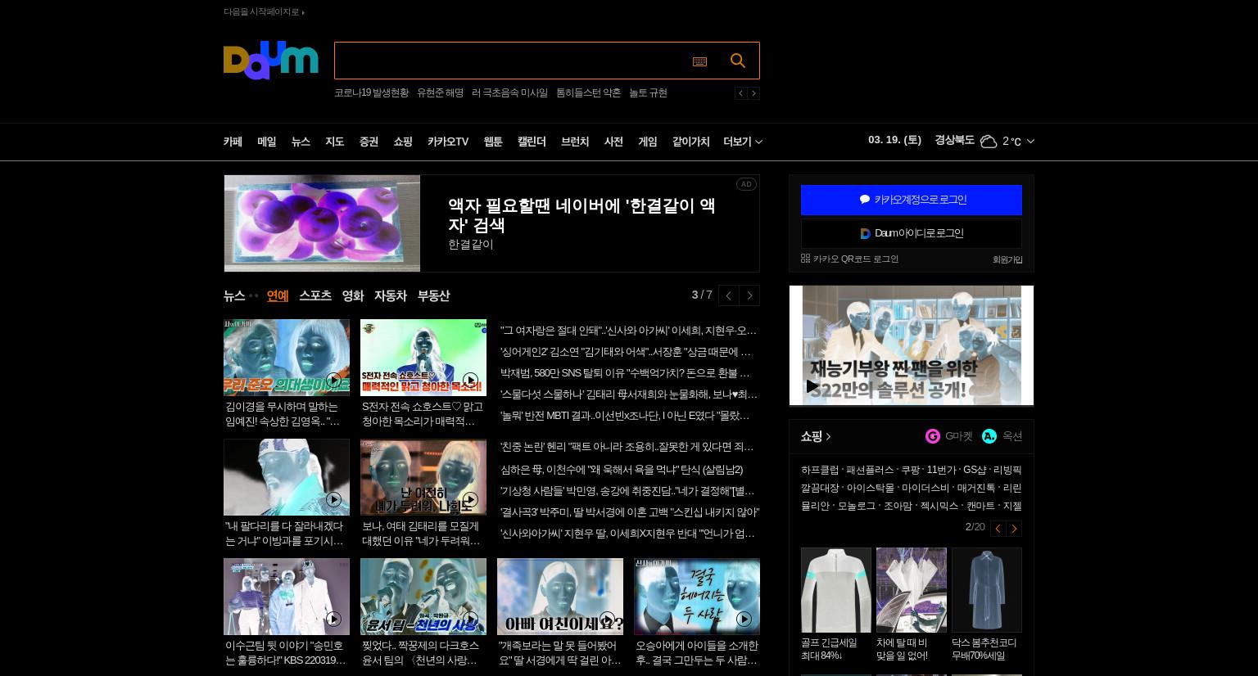This screenshot has width=1258, height=676.
Task: Open the 웹툰 menu
Action: pos(493,142)
